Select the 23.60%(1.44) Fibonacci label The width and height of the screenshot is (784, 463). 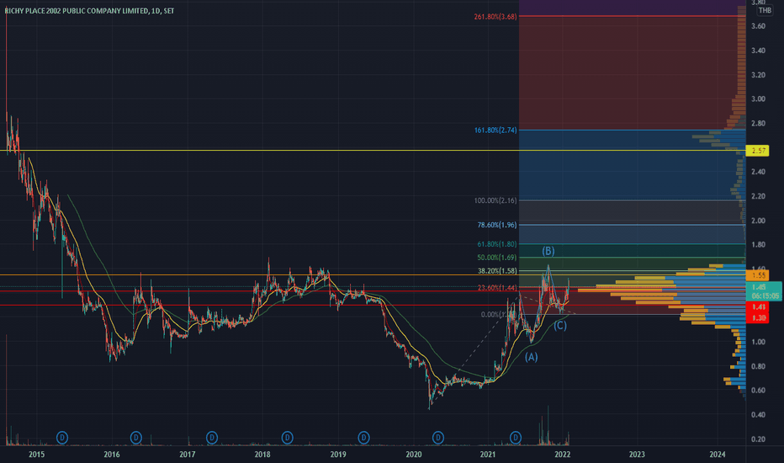(x=497, y=288)
